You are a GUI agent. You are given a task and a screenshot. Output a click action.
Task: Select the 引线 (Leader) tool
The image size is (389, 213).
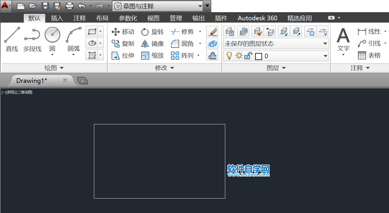click(369, 43)
